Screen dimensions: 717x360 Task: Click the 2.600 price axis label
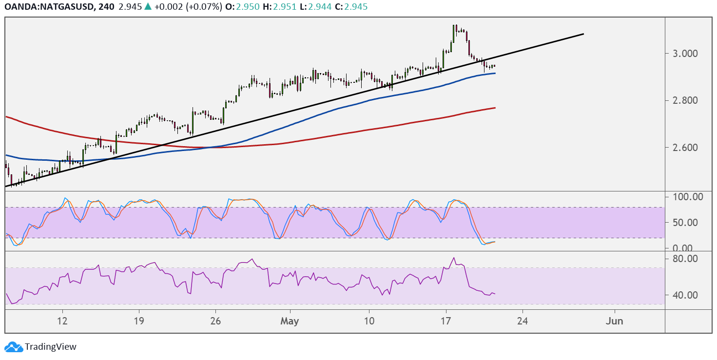pos(686,148)
